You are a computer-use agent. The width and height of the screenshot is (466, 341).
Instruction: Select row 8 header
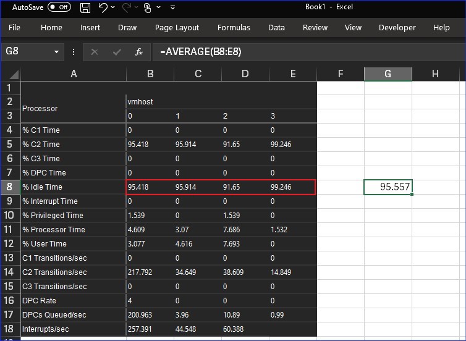coord(10,187)
